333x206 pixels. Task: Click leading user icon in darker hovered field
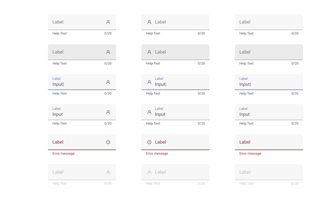[x=149, y=52]
